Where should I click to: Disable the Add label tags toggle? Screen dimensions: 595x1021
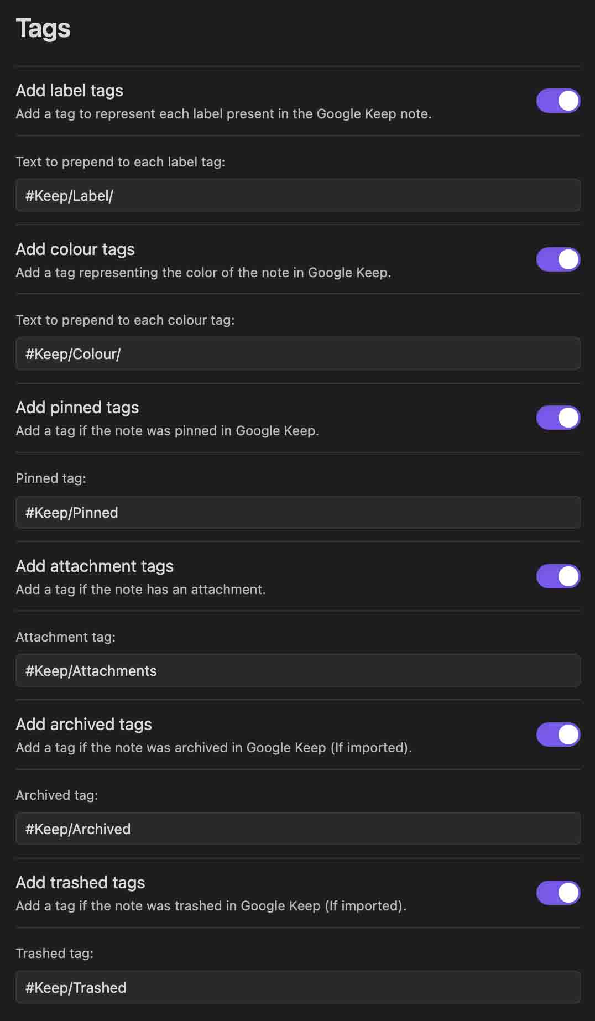[x=558, y=101]
